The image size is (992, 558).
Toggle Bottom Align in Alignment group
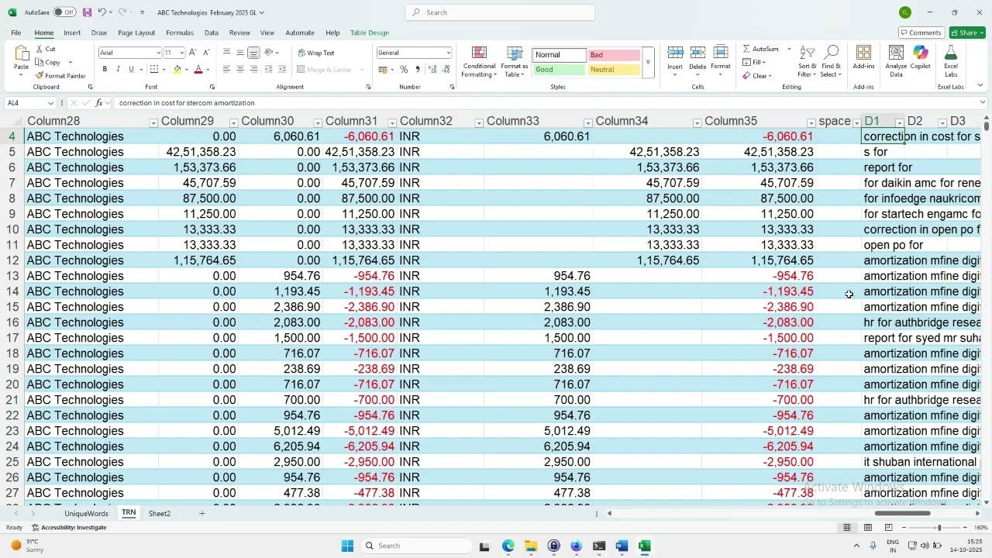tap(253, 53)
